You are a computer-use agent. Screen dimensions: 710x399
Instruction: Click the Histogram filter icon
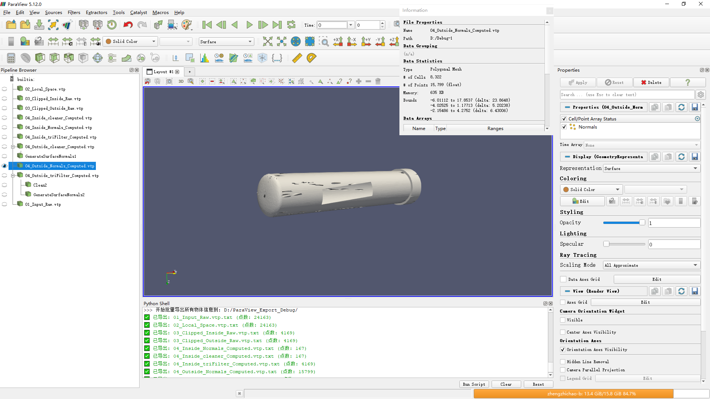point(204,58)
